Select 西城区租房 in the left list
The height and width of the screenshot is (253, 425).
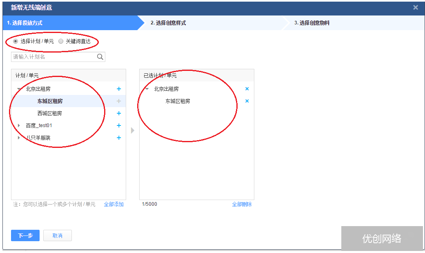tap(49, 113)
